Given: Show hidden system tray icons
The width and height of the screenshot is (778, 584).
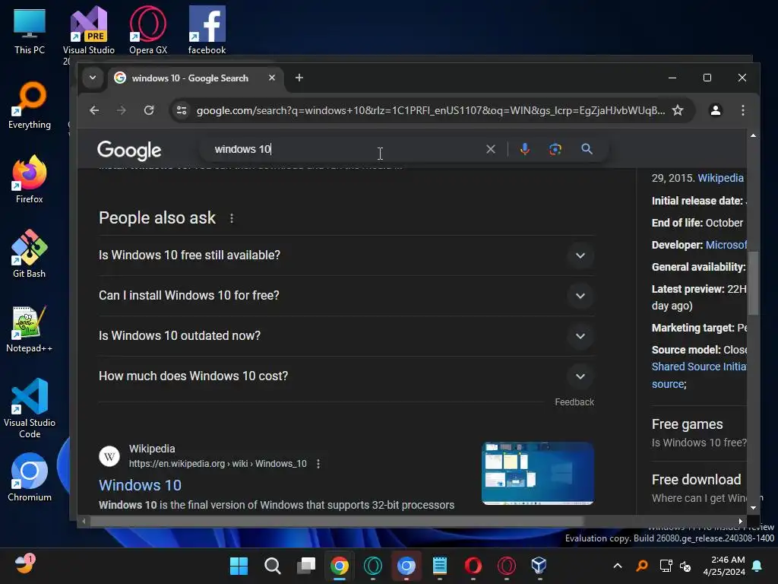Looking at the screenshot, I should tap(617, 566).
